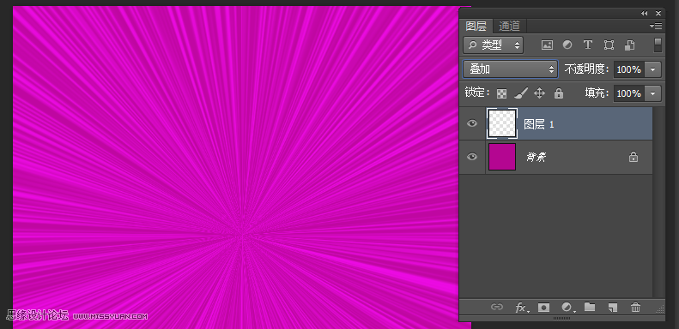679x329 pixels.
Task: Lock transparent pixels checkerboard icon
Action: (502, 93)
